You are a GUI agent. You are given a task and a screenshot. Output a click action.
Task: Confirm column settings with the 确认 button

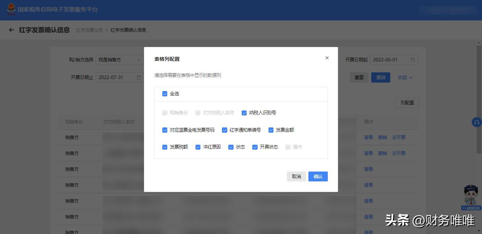point(318,176)
